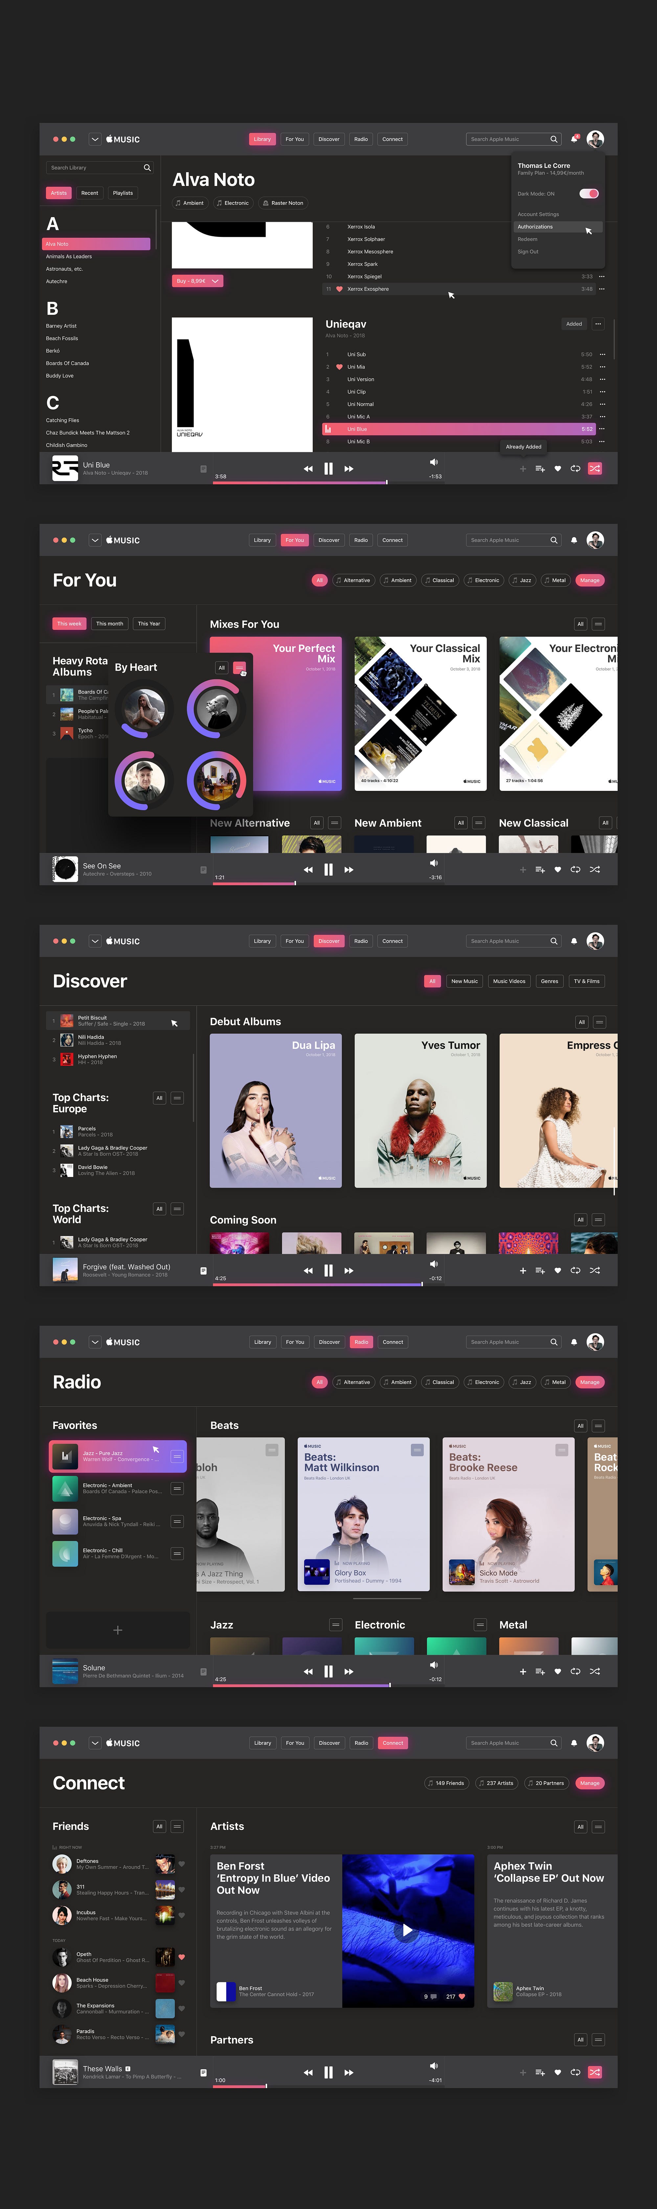Add new favorite station in Radio window
Viewport: 657px width, 2209px height.
tap(118, 1630)
